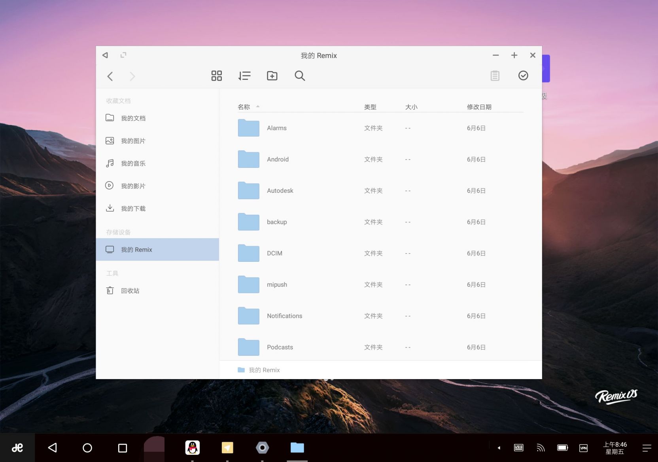
Task: Select the Alarms folder icon
Action: click(249, 128)
